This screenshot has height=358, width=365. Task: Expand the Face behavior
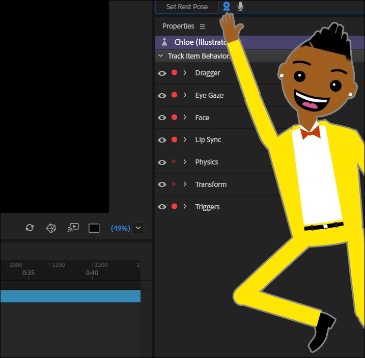click(185, 117)
